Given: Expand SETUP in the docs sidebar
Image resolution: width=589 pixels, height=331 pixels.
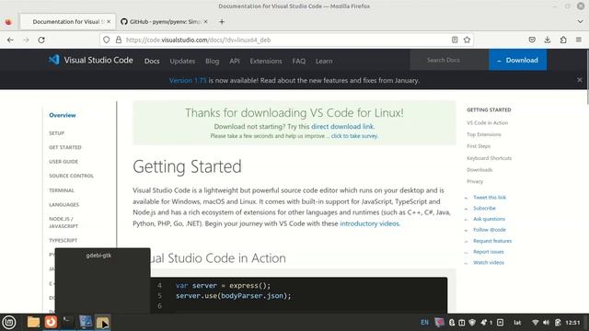Looking at the screenshot, I should [x=56, y=133].
